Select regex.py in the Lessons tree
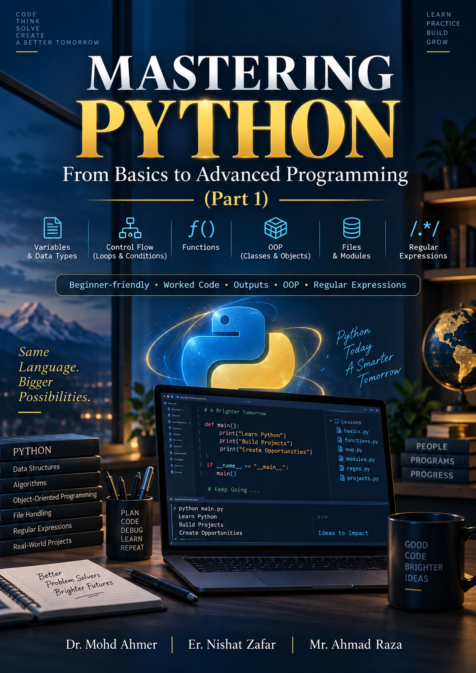This screenshot has width=476, height=673. tap(355, 469)
